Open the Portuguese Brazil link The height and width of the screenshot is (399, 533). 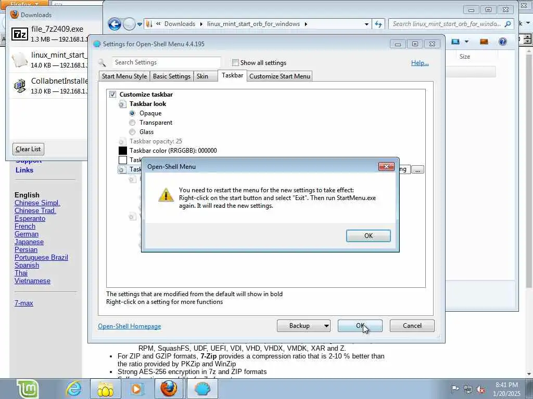tap(41, 258)
